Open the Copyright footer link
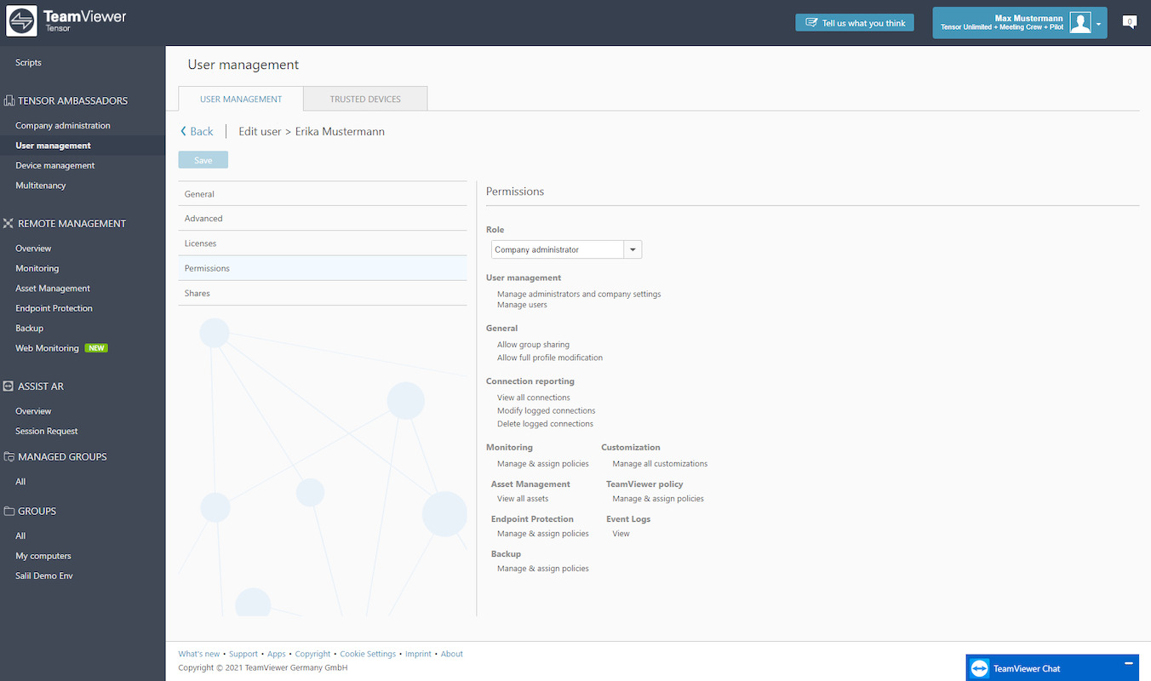This screenshot has height=681, width=1151. (x=312, y=654)
